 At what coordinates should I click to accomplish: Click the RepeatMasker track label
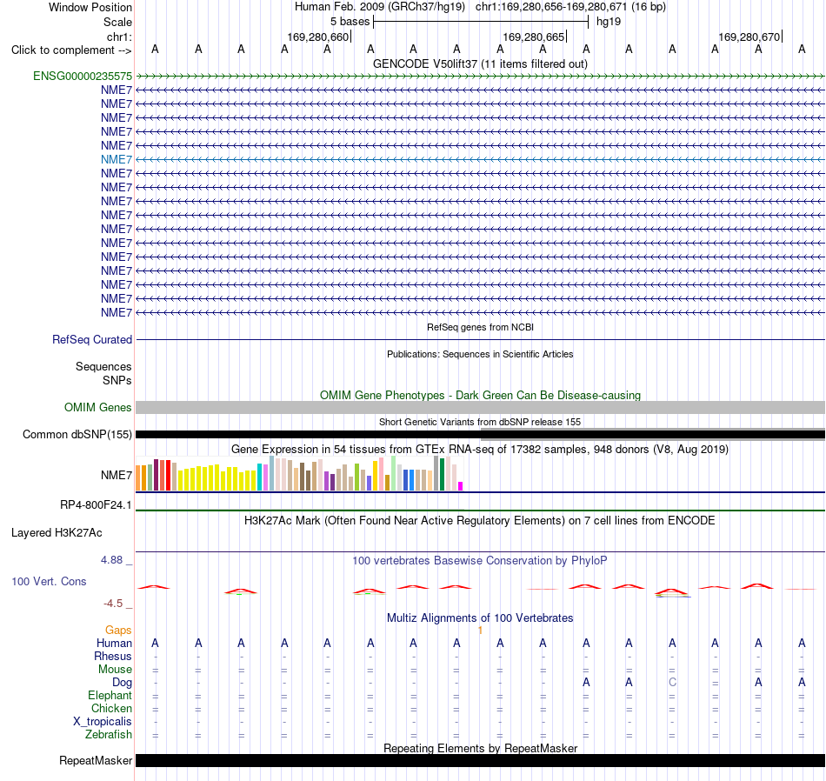click(x=96, y=761)
